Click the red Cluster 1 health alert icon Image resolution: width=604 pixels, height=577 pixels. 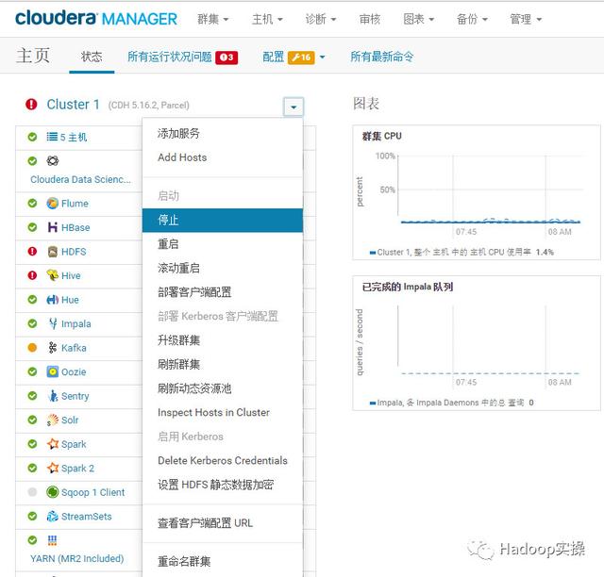coord(31,104)
